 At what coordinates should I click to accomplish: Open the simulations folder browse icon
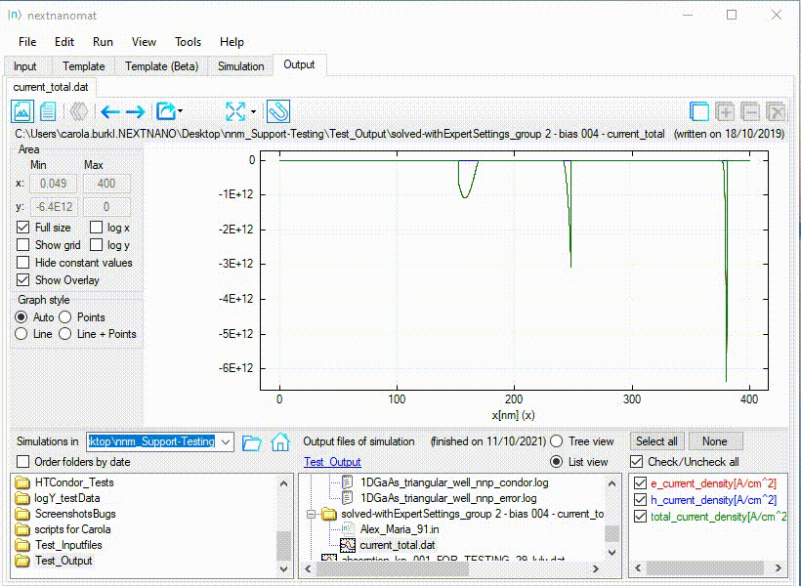(252, 441)
